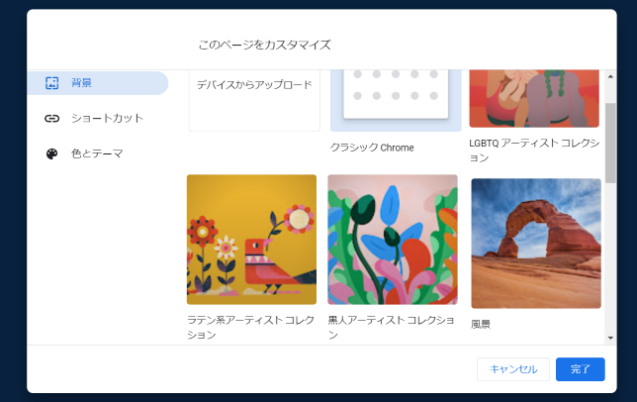
Task: Switch to the ショートカット tab
Action: click(x=98, y=118)
